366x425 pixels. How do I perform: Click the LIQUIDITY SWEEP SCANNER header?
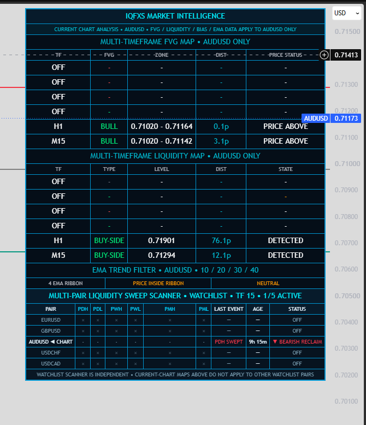pyautogui.click(x=175, y=296)
